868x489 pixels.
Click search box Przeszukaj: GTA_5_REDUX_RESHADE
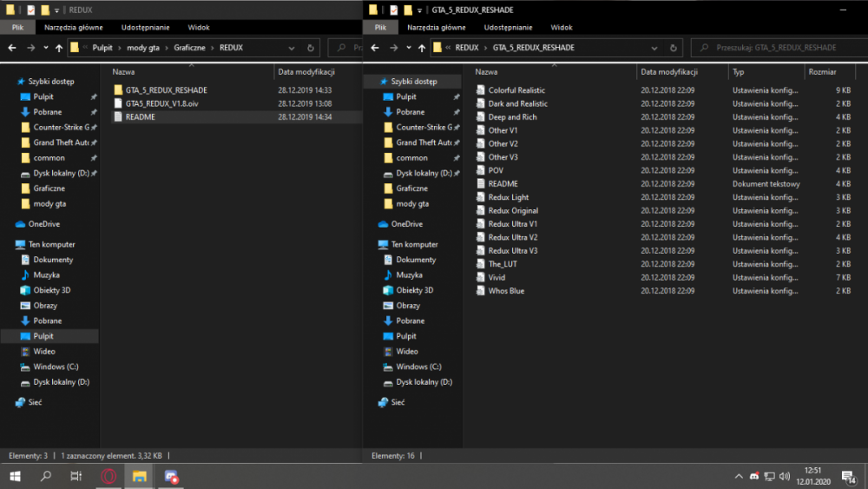tap(779, 48)
